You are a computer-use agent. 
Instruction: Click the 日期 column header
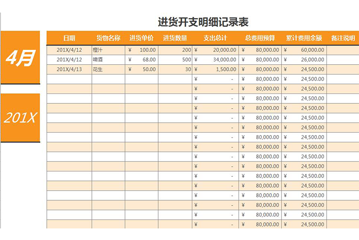69,38
